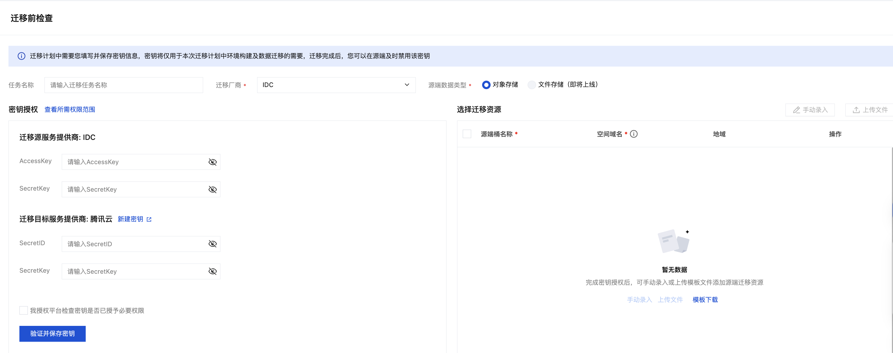Viewport: 893px width, 353px height.
Task: Click the info icon in blue notice banner
Action: (22, 56)
